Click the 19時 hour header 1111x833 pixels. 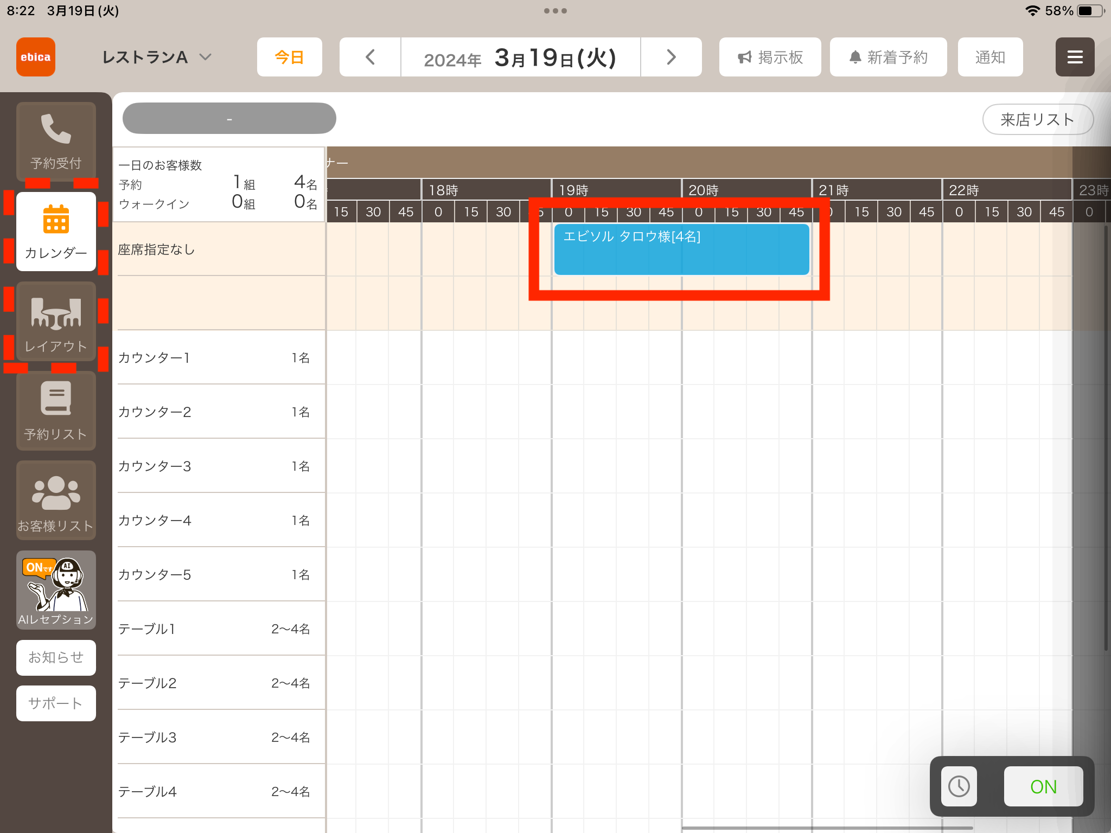[x=617, y=190]
